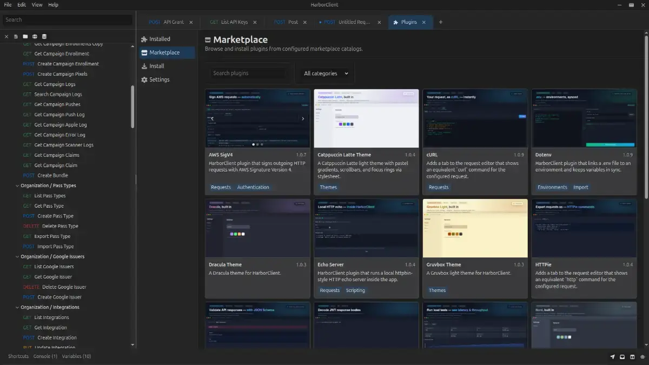Close the API Grant tab
Viewport: 649px width, 365px height.
coord(191,22)
